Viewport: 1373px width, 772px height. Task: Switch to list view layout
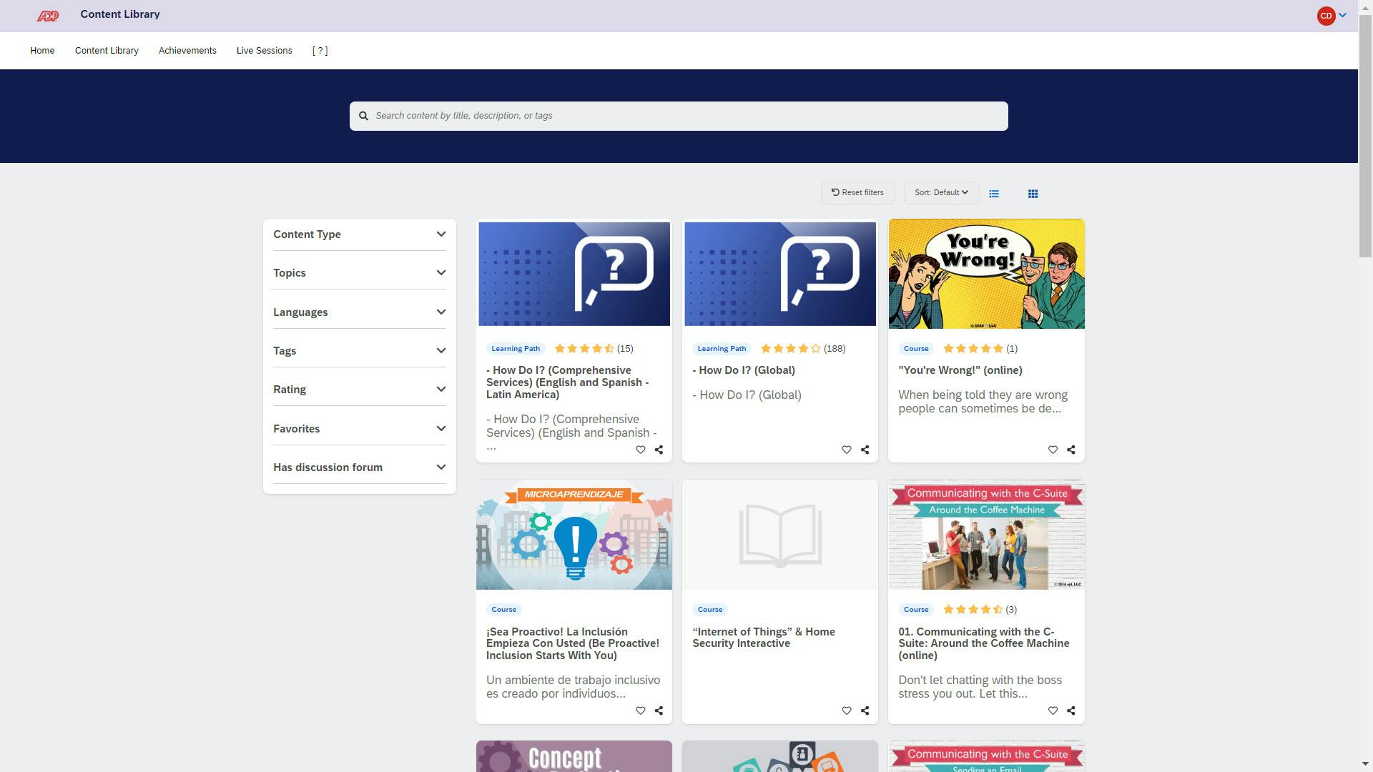click(994, 194)
